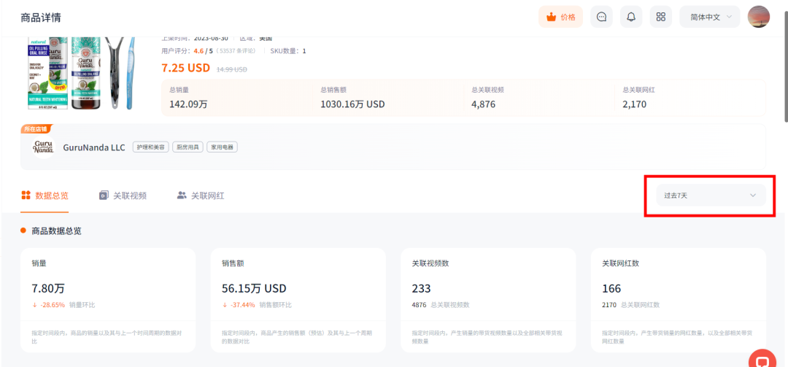Screen dimensions: 788x367
Task: Click the 总销量 142.09万 stat
Action: pos(188,98)
